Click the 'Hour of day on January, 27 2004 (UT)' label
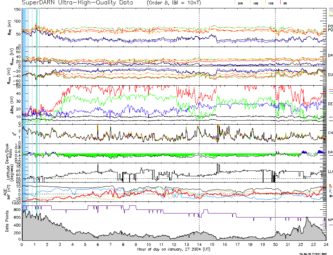 pyautogui.click(x=174, y=250)
